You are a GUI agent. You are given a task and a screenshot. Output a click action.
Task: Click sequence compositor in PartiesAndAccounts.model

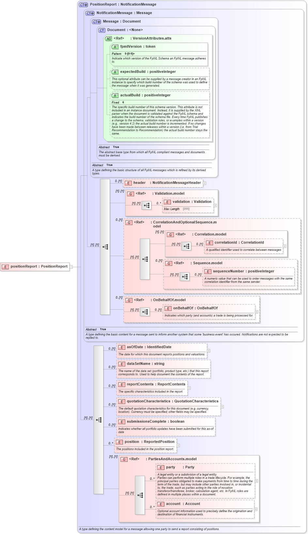tap(140, 495)
